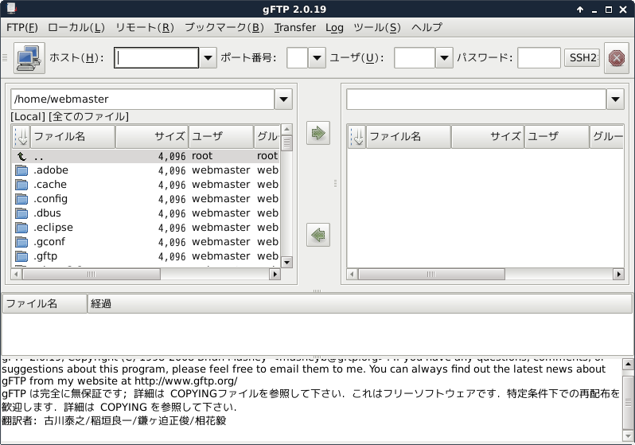Click the user name input field

(x=415, y=58)
